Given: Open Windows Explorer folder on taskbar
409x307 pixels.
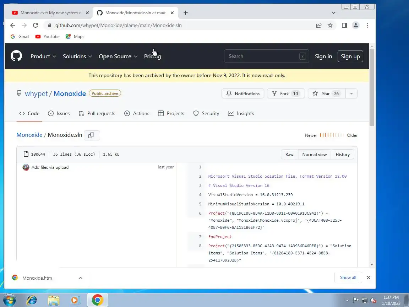Looking at the screenshot, I should 54,300.
